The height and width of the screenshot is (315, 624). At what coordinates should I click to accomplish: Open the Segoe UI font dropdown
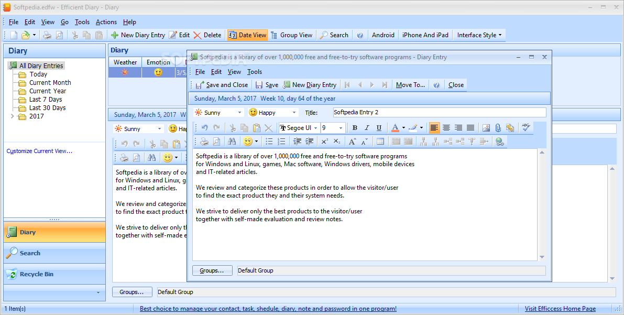(x=315, y=128)
